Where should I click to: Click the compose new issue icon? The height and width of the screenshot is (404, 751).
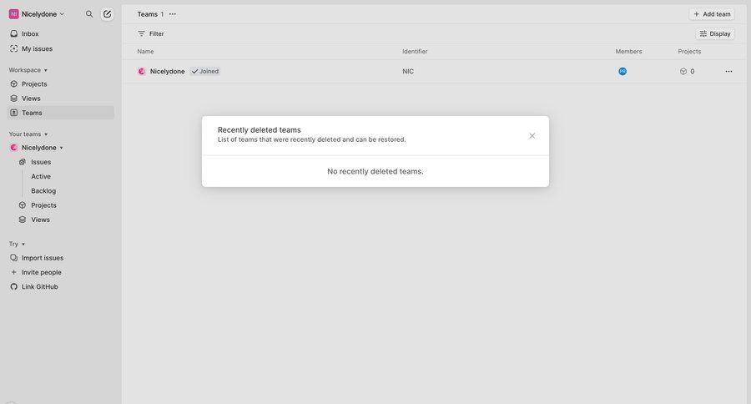point(107,14)
